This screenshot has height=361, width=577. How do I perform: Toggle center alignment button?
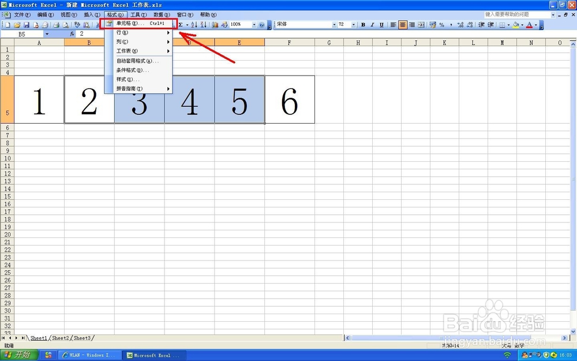tap(403, 25)
